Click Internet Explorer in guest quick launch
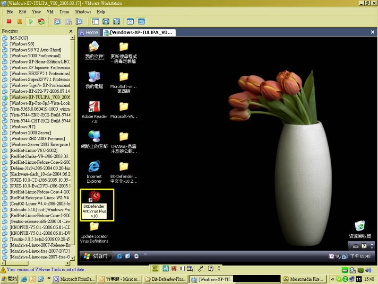 [119, 256]
